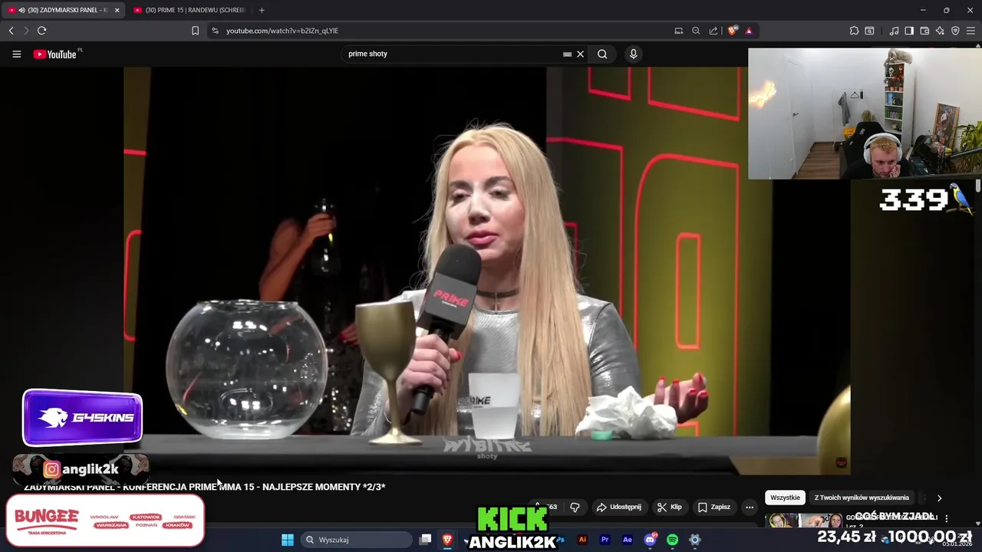Select 'Z Twoich wyników wyszukiwania' chip
This screenshot has height=552, width=982.
(x=862, y=498)
